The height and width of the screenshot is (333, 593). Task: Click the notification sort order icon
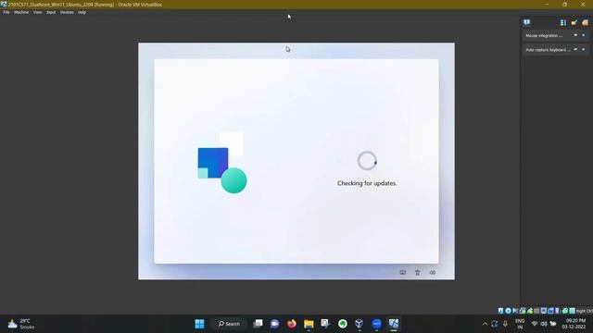(563, 22)
